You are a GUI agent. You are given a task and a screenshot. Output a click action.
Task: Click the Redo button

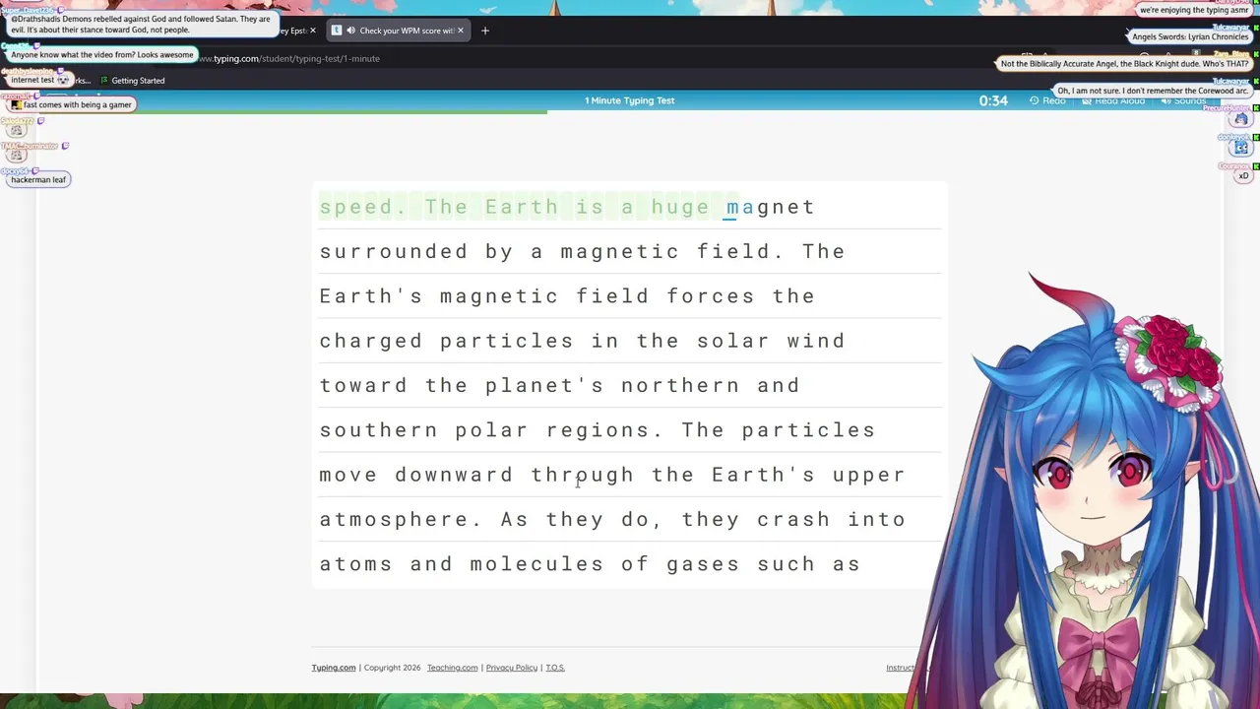pyautogui.click(x=1047, y=100)
